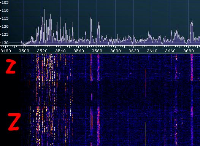Click the -125 dB level label

click(x=5, y=35)
